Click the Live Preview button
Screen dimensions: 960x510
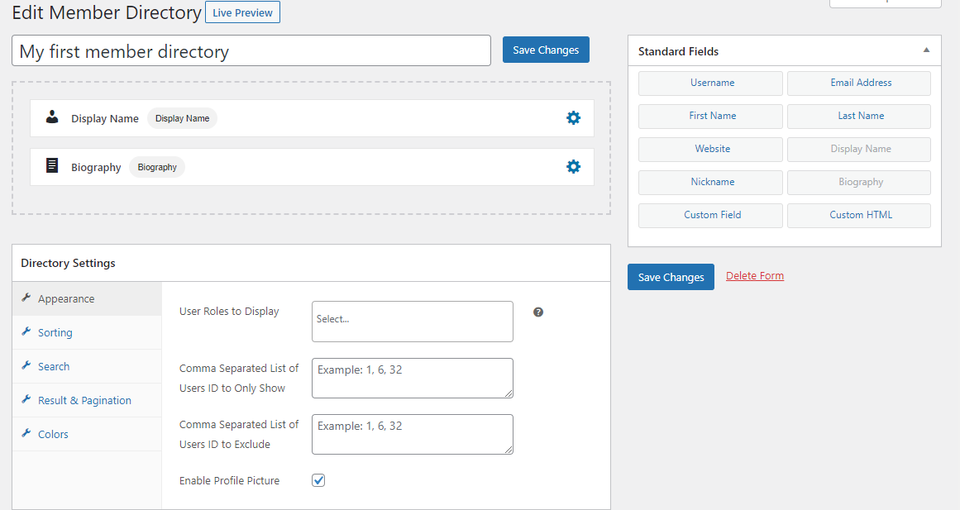[242, 13]
